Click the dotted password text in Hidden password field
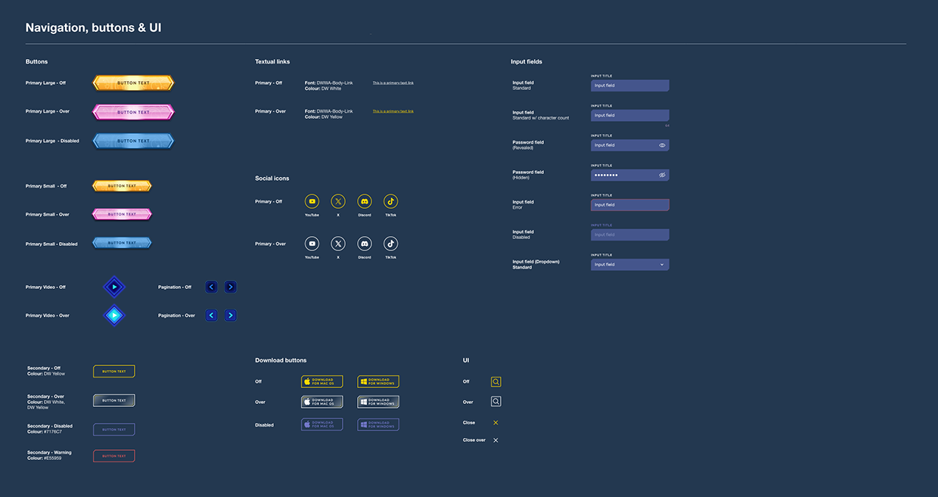Viewport: 938px width, 497px height. point(606,175)
